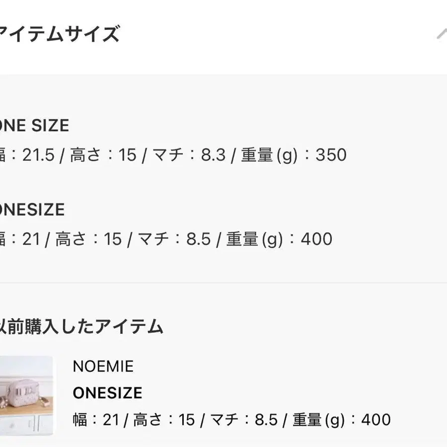The width and height of the screenshot is (447, 447).
Task: Click マチ：8.5 in the middle size row
Action: click(174, 239)
